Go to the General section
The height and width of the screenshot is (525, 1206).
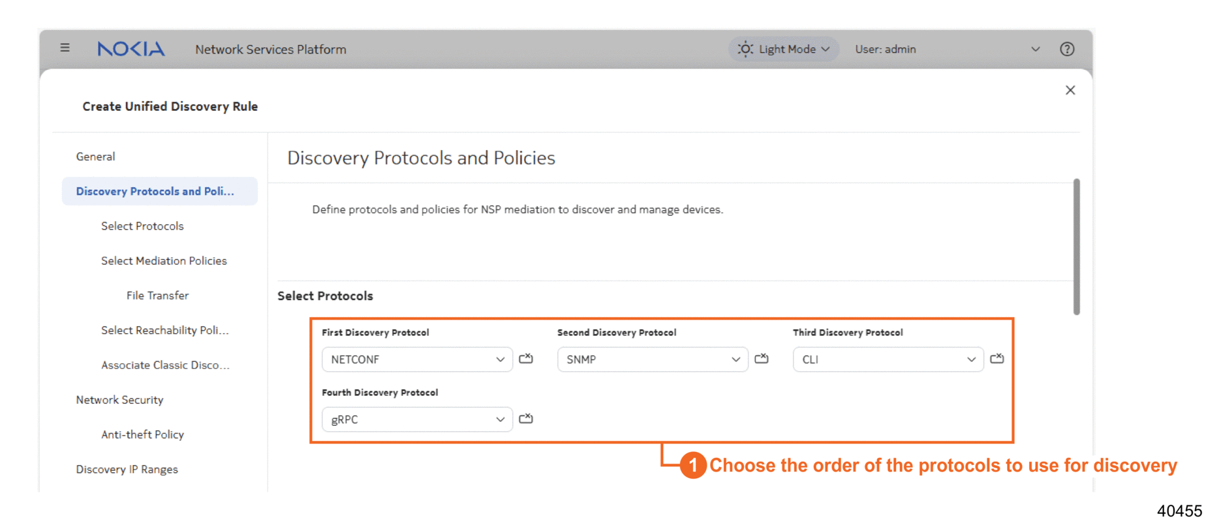[95, 157]
